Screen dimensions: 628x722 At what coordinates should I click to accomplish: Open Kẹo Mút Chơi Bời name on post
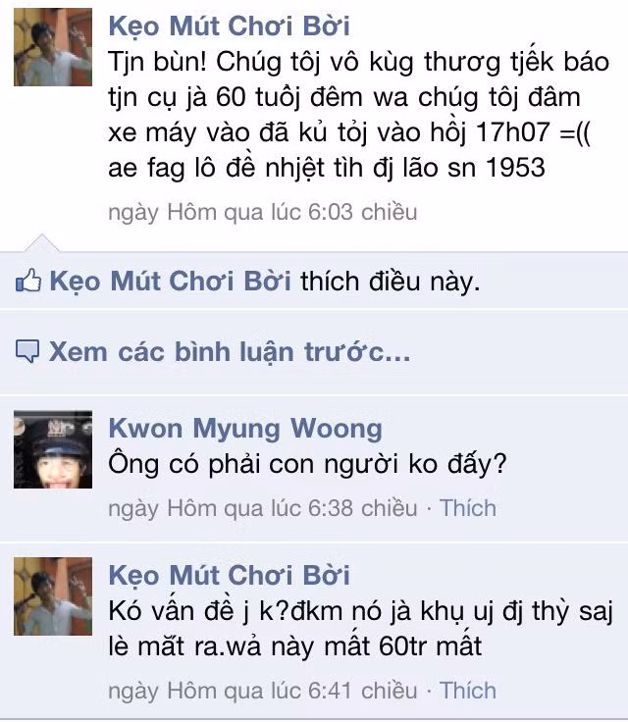coord(229,26)
